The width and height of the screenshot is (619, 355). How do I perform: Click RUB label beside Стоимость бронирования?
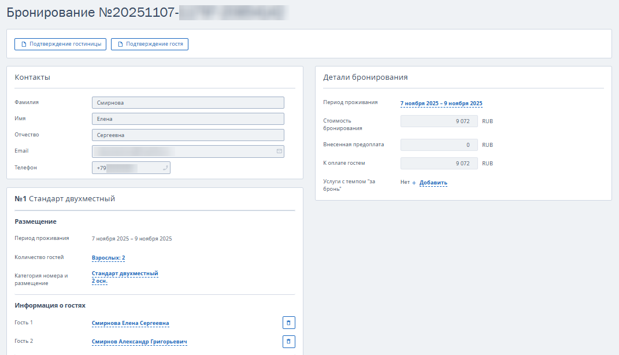pyautogui.click(x=488, y=121)
